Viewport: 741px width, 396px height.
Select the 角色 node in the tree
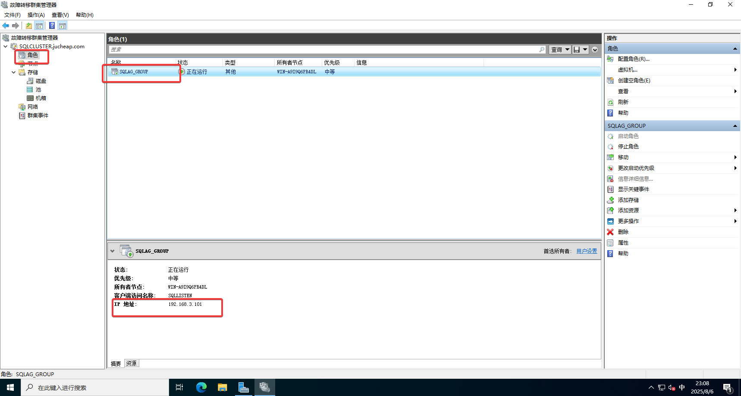coord(33,55)
